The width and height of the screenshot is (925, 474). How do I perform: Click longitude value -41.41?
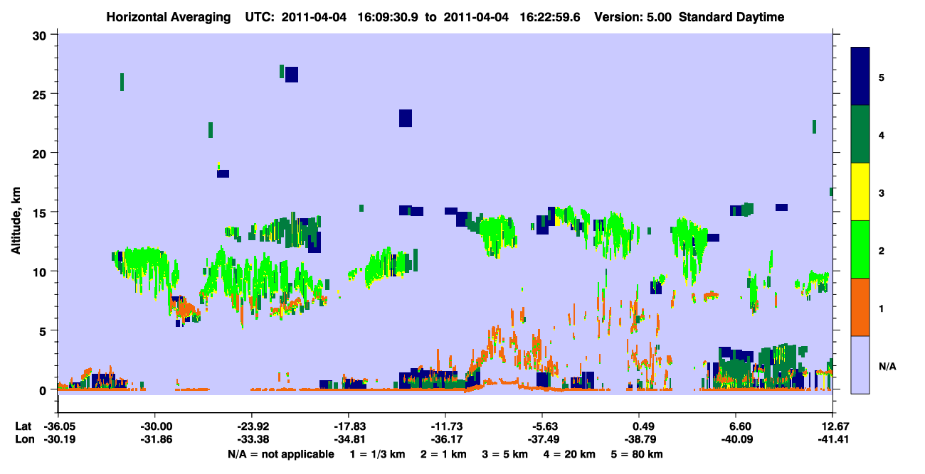point(832,440)
